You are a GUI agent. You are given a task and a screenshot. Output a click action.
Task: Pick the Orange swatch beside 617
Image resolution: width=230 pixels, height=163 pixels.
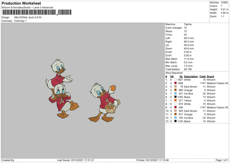click(x=175, y=114)
